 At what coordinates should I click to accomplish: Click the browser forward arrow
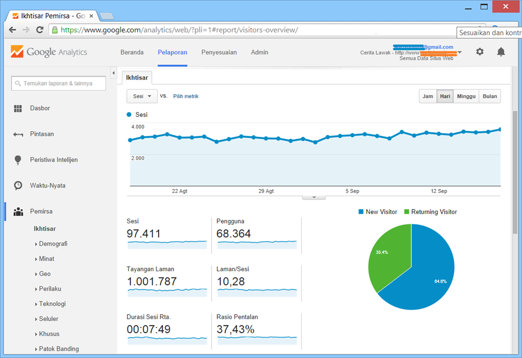(26, 30)
